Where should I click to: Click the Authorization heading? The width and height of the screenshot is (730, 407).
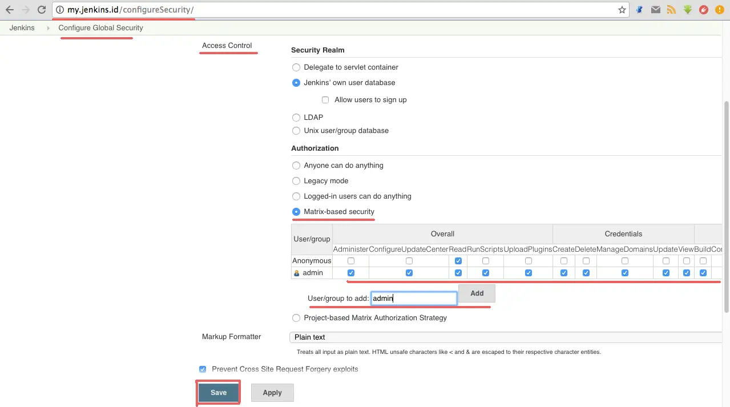click(x=315, y=148)
